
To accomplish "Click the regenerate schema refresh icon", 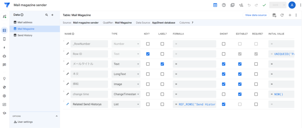I will 282,15.
